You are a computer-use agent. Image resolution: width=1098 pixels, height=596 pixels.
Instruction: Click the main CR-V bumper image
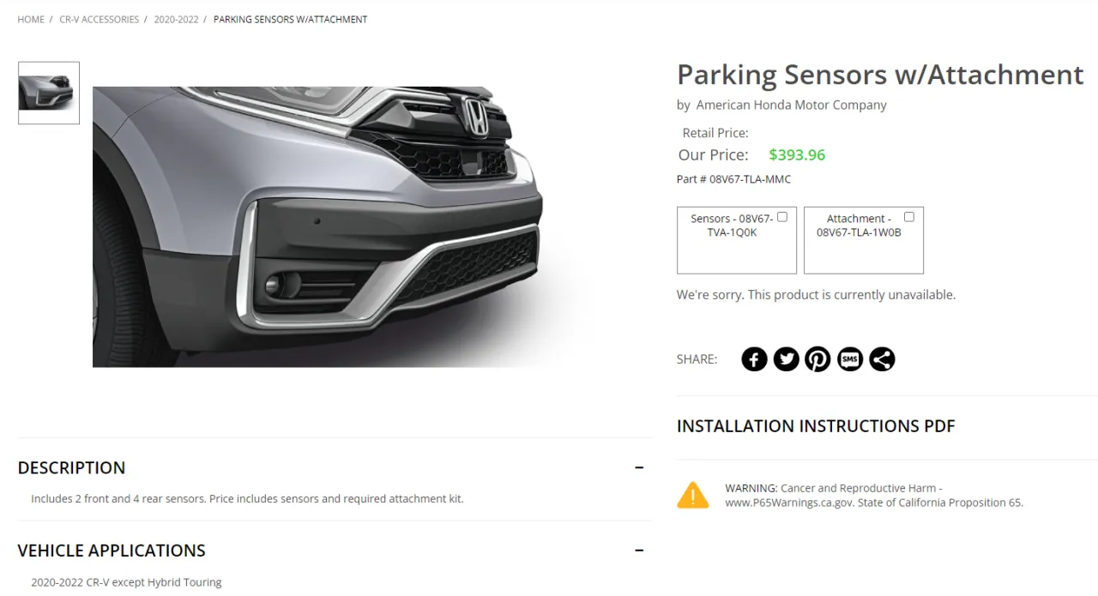343,226
